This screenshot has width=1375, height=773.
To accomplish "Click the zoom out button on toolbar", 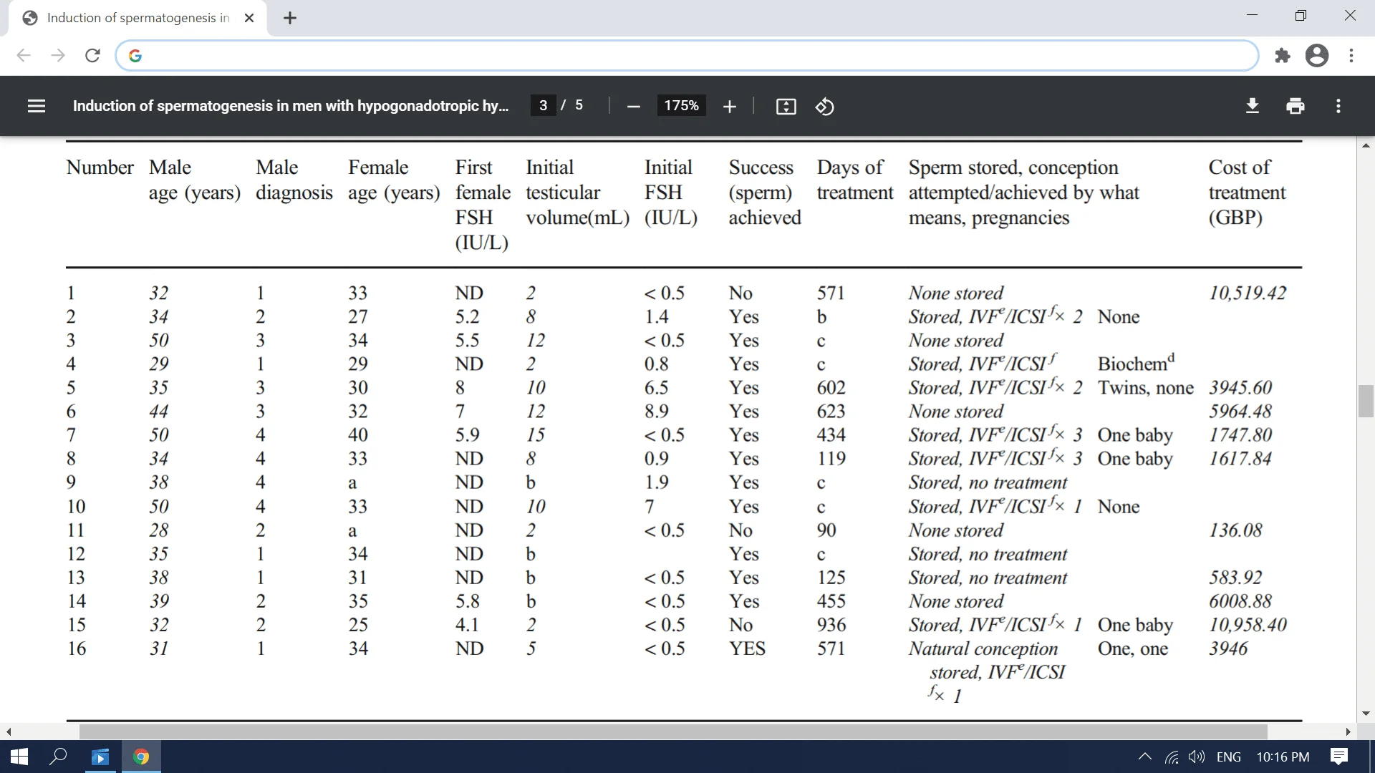I will [632, 106].
